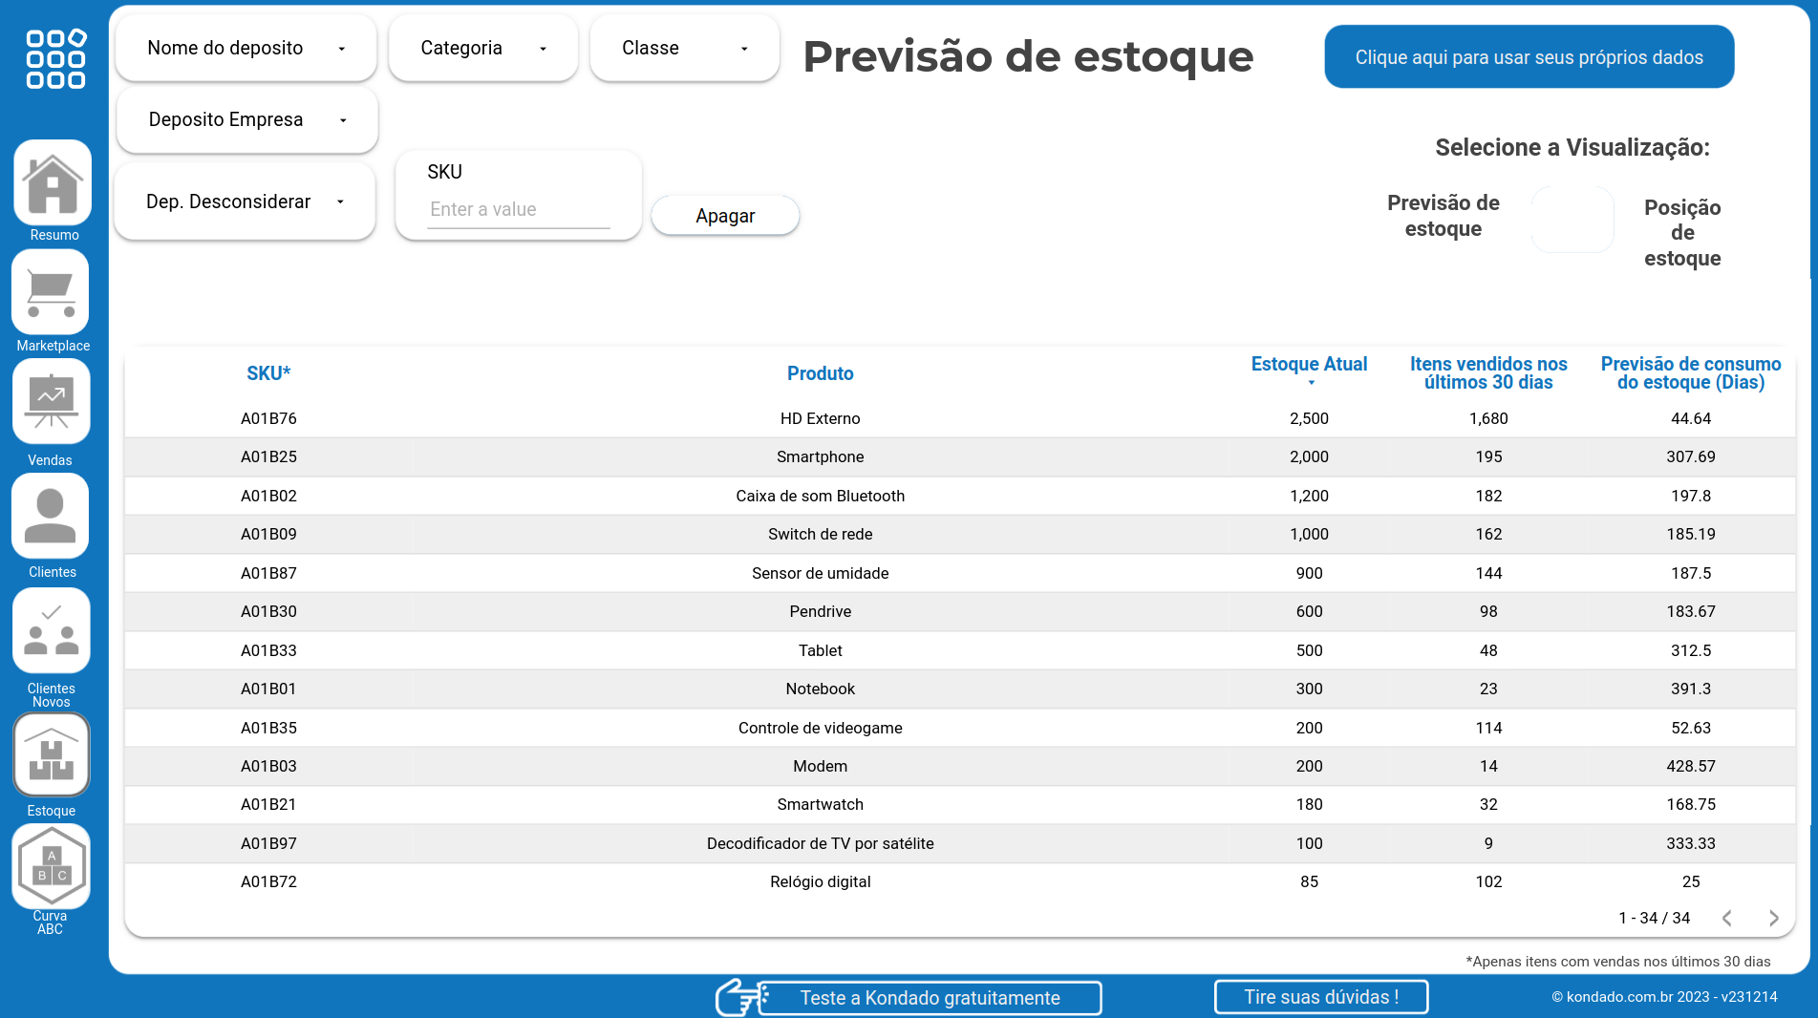Click the Kondado logo icon
This screenshot has height=1018, width=1818.
tap(55, 58)
